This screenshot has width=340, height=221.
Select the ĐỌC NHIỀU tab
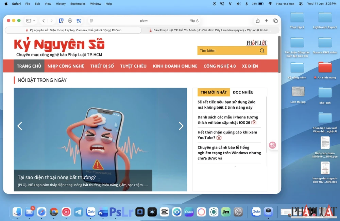[243, 92]
